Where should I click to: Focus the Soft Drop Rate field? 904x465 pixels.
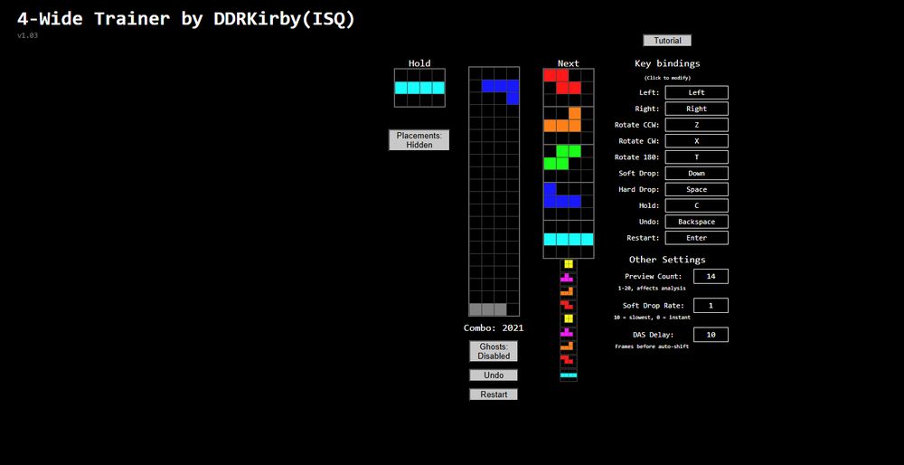(x=711, y=306)
